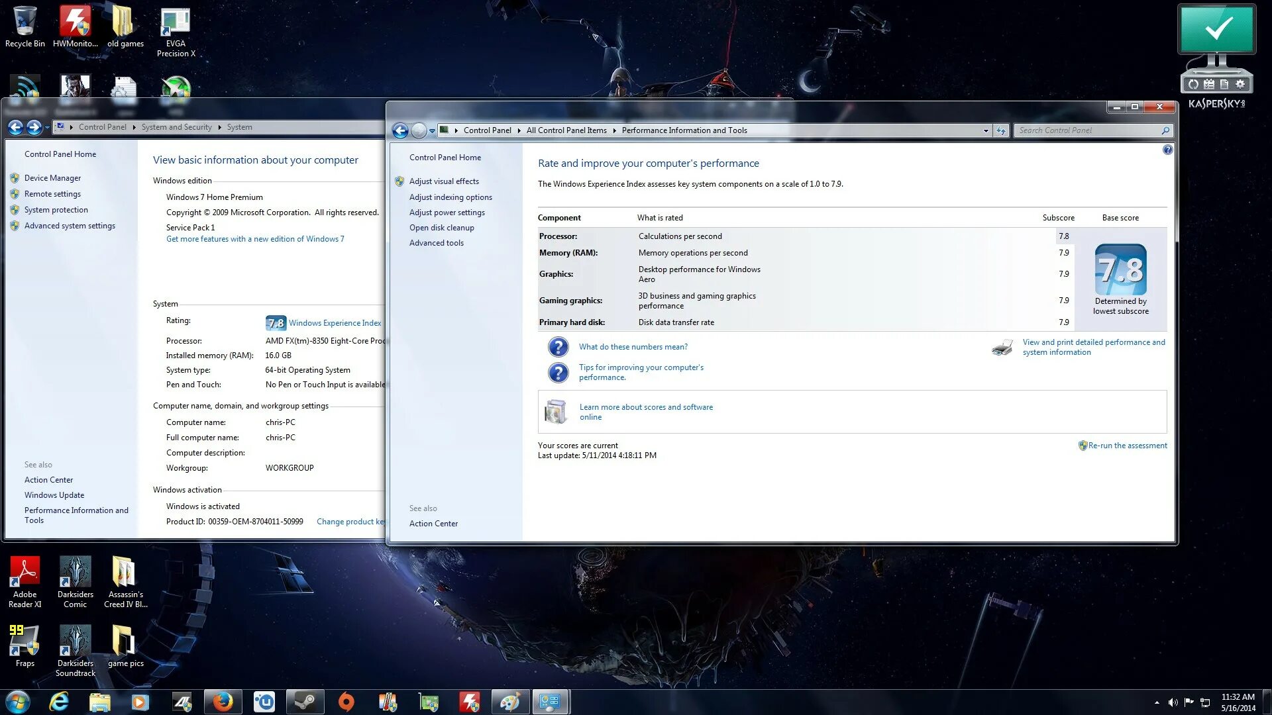Open Steam from the taskbar
The image size is (1272, 715).
[x=305, y=702]
